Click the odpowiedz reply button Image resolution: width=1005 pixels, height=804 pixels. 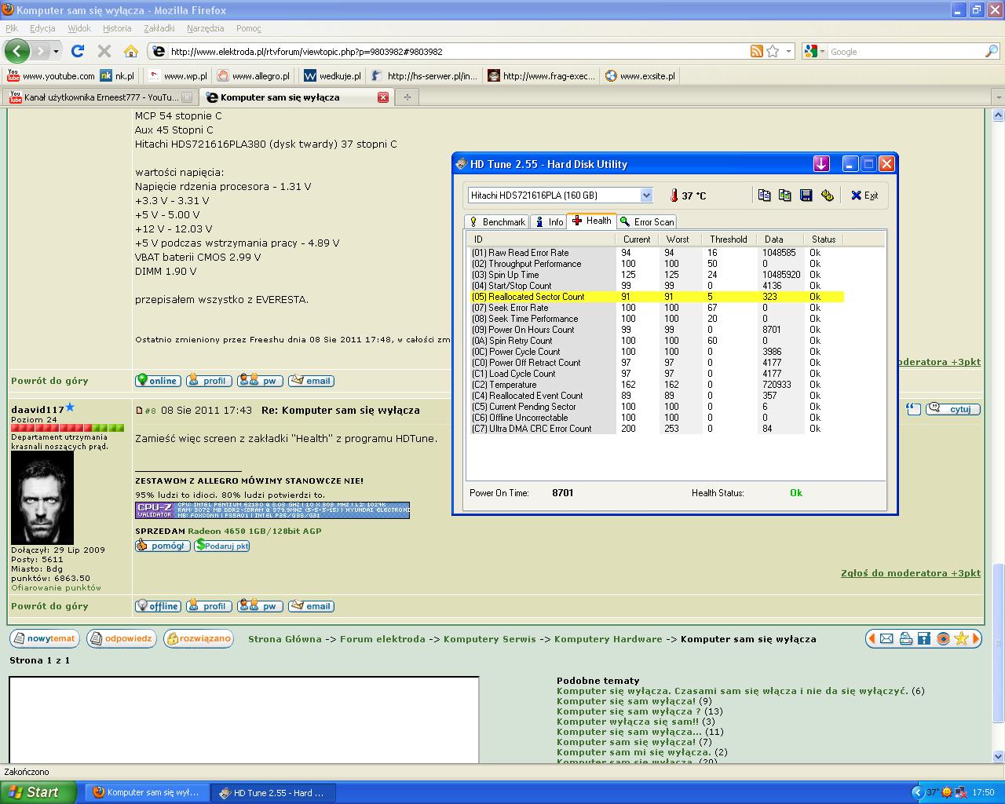[x=121, y=638]
